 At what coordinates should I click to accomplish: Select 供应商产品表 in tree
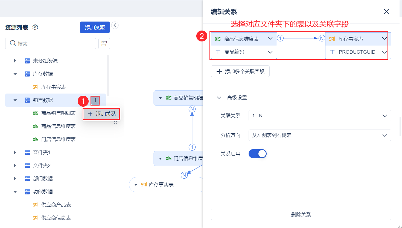(56, 205)
